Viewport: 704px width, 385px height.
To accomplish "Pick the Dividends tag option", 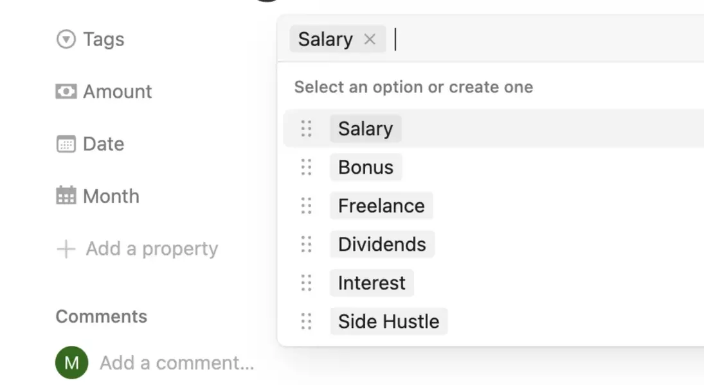I will click(x=382, y=244).
